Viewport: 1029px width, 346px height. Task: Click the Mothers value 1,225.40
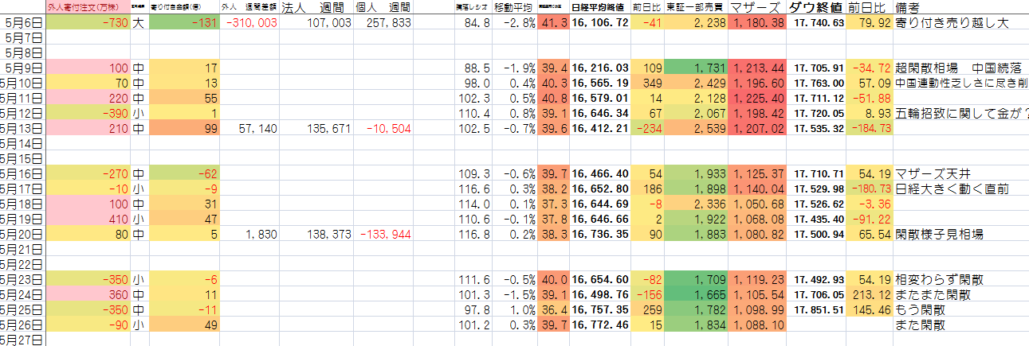click(756, 99)
